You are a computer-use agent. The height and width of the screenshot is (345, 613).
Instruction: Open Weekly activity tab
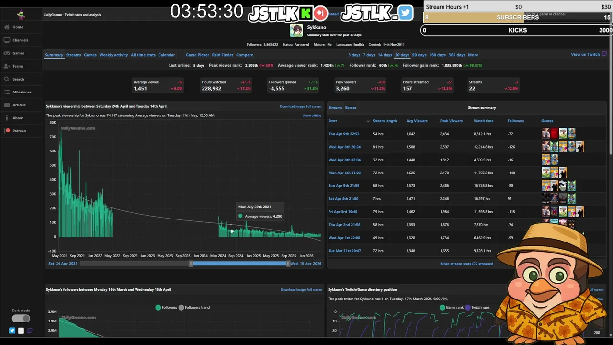pyautogui.click(x=114, y=55)
